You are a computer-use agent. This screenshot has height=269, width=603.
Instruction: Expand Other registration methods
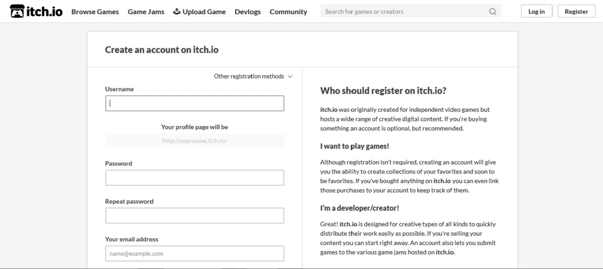click(253, 76)
